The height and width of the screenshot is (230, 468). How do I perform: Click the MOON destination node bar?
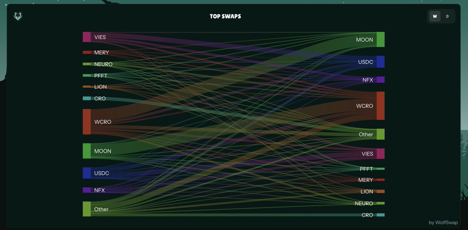381,40
